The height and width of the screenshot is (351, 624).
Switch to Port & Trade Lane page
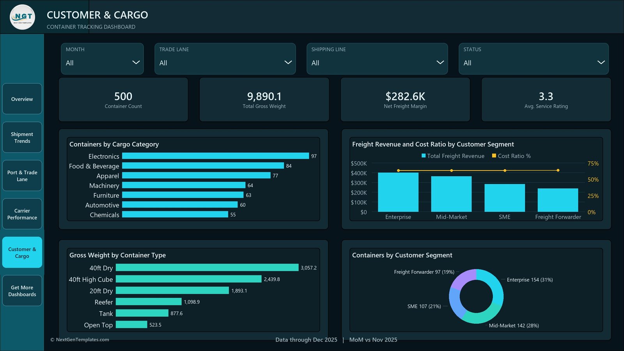[x=22, y=175]
